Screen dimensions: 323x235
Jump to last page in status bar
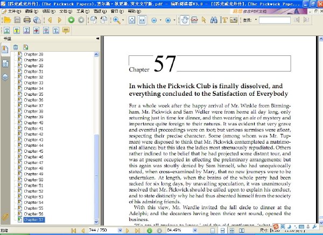138,231
